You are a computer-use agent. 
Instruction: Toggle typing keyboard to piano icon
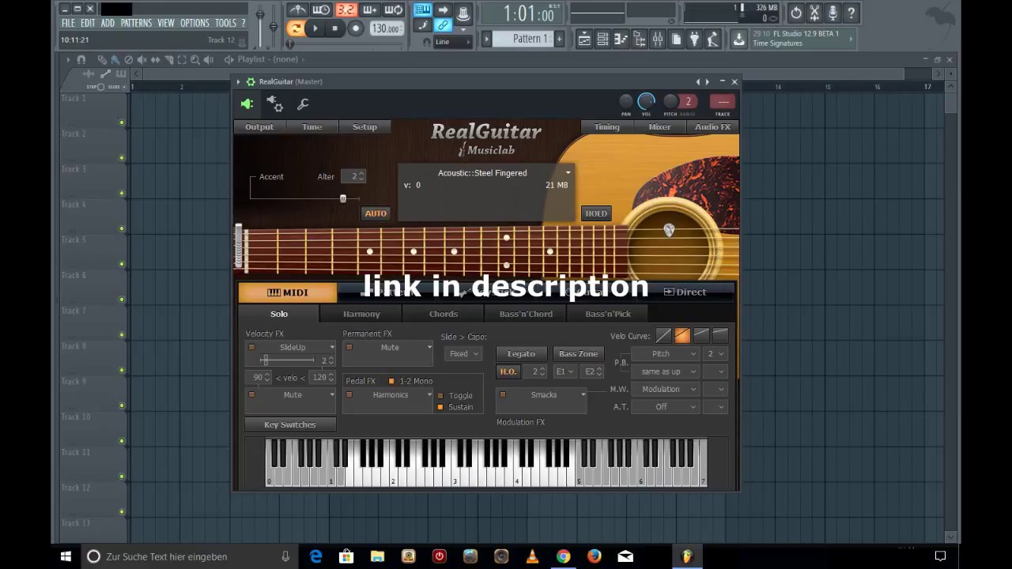coord(422,10)
